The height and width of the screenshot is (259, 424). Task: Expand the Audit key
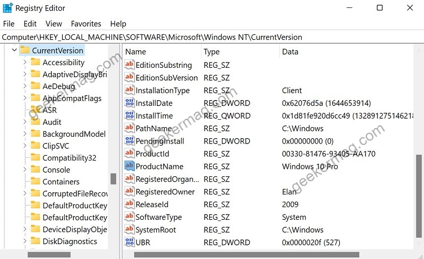24,122
